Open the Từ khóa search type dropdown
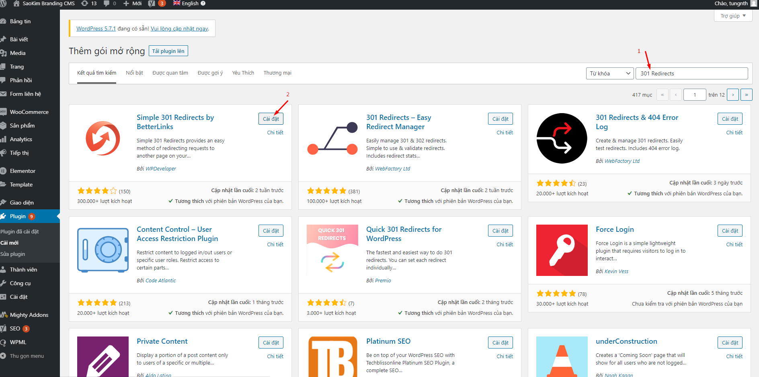This screenshot has width=759, height=377. coord(609,73)
